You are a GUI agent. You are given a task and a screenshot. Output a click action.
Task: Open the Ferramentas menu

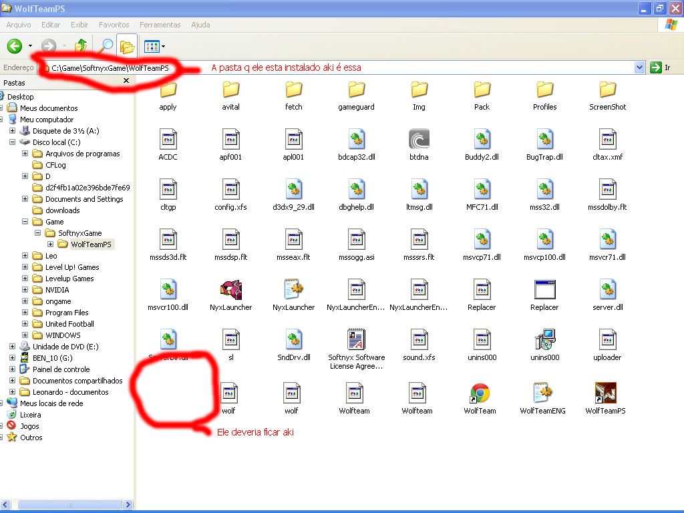click(160, 25)
